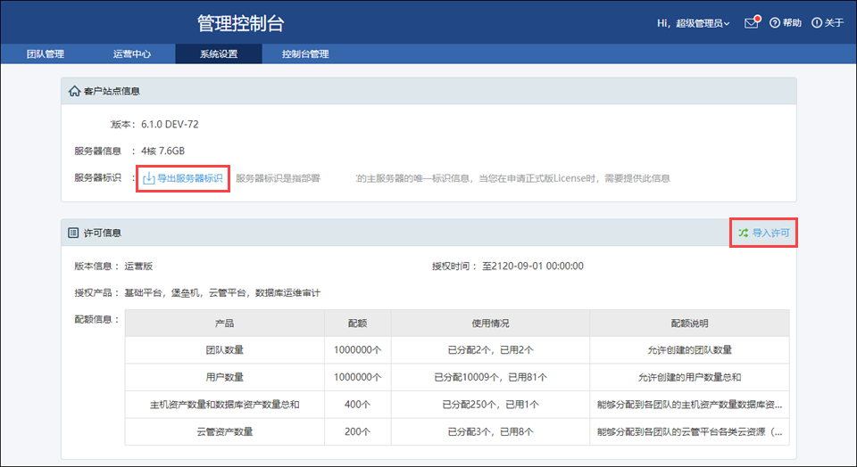Click the 云管资产数量 product cell
The image size is (857, 467).
[x=225, y=431]
